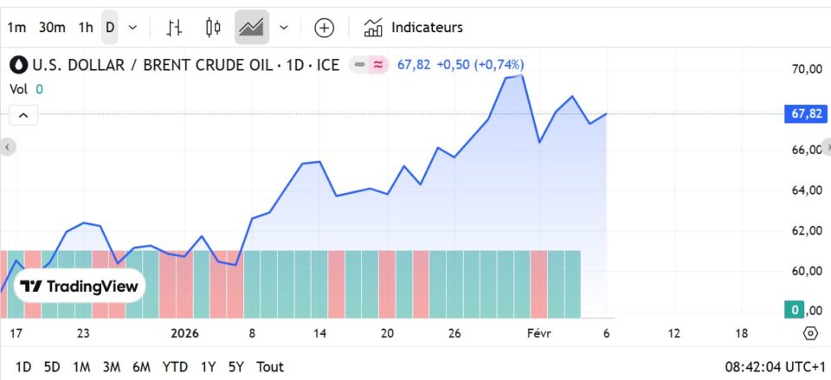Open the chart style dropdown arrow
Screen dimensions: 831x380
click(284, 28)
